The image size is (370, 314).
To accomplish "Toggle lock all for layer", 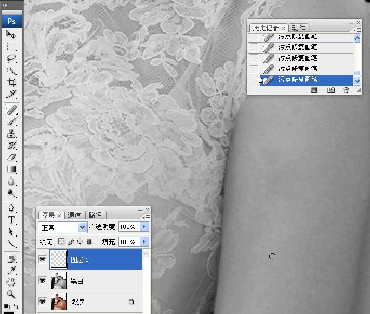I will pos(89,241).
